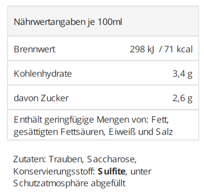Image resolution: width=204 pixels, height=193 pixels.
Task: Select the "davon Zucker" row label
Action: [x=41, y=98]
